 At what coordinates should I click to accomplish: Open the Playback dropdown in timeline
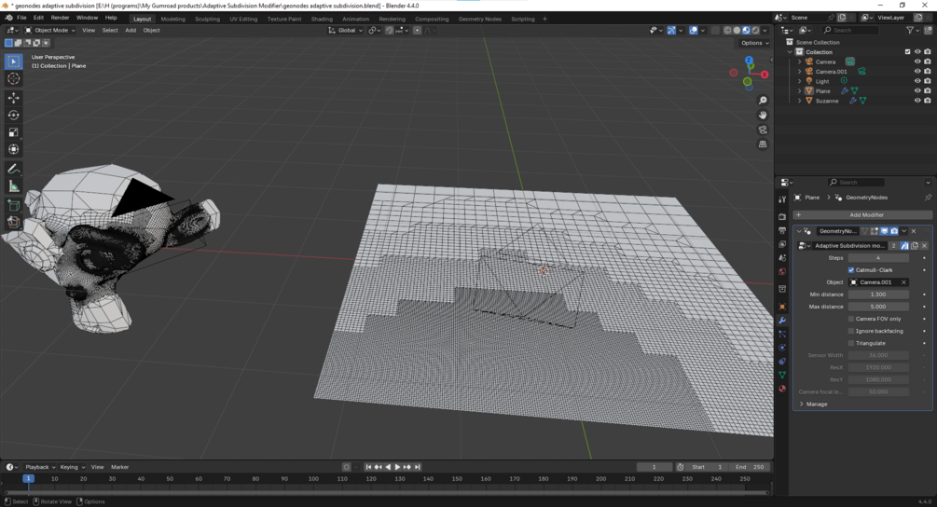tap(40, 467)
